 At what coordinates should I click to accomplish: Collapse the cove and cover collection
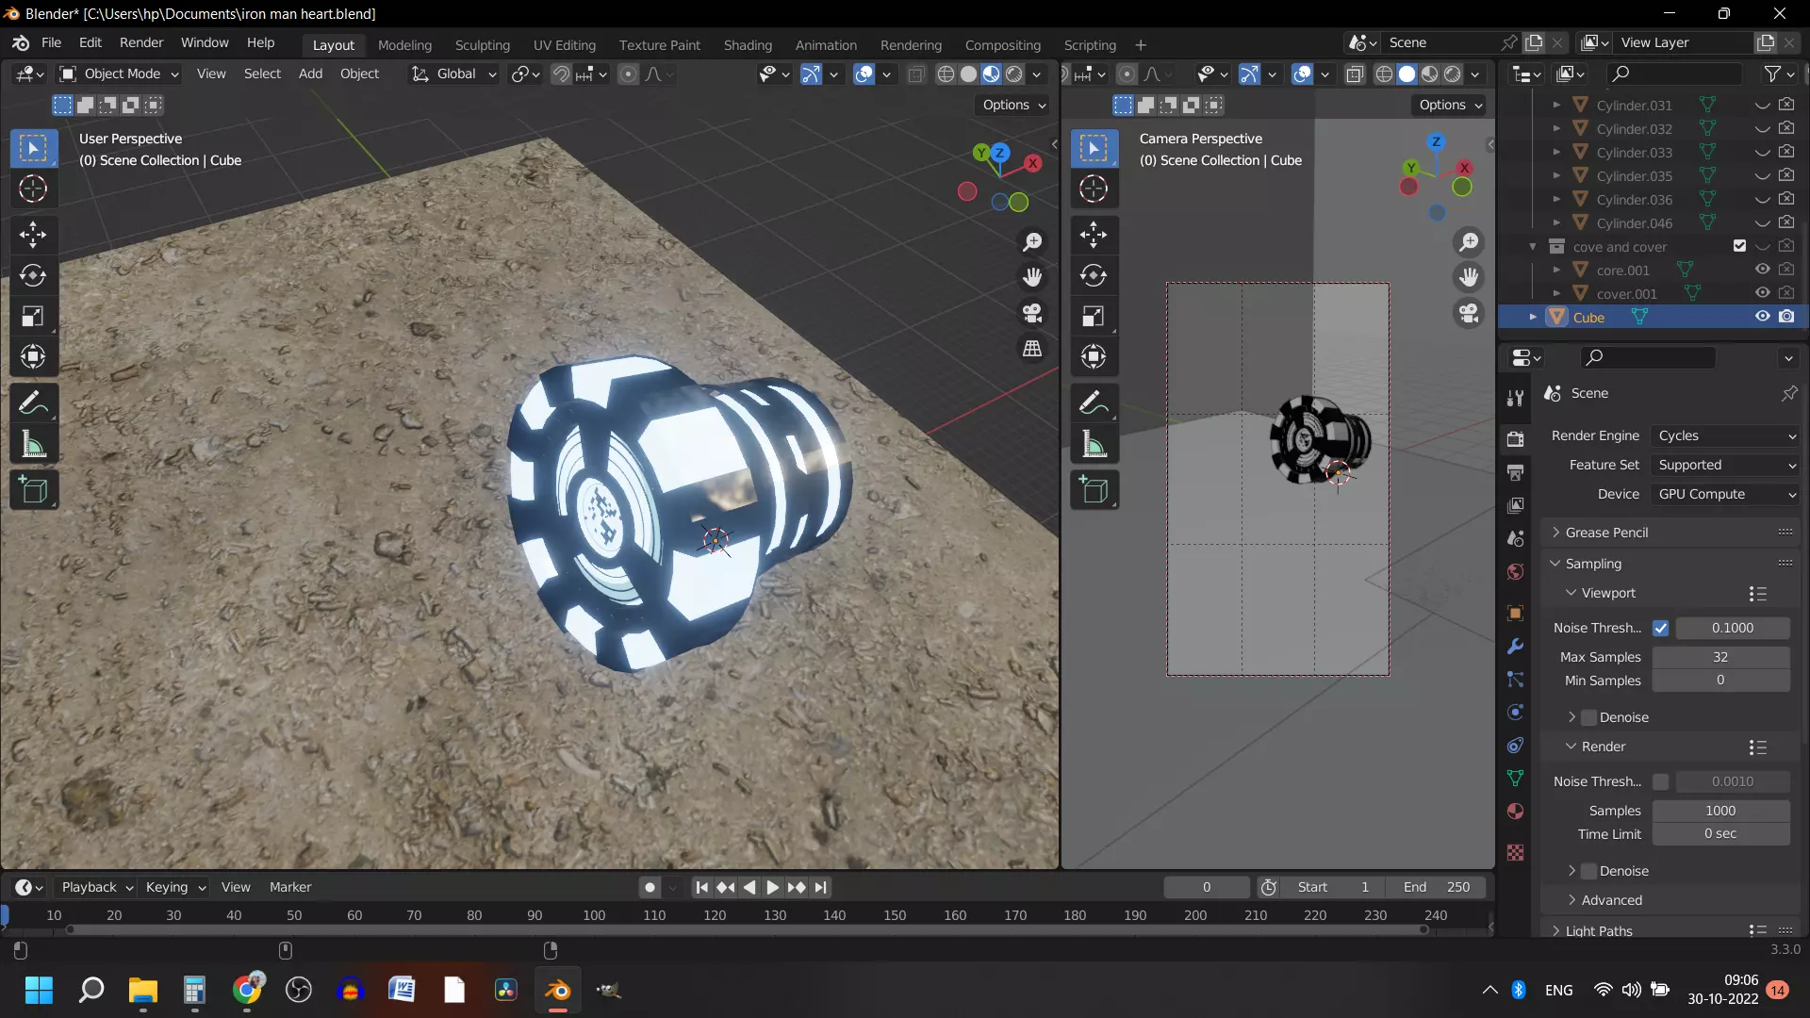click(1533, 246)
